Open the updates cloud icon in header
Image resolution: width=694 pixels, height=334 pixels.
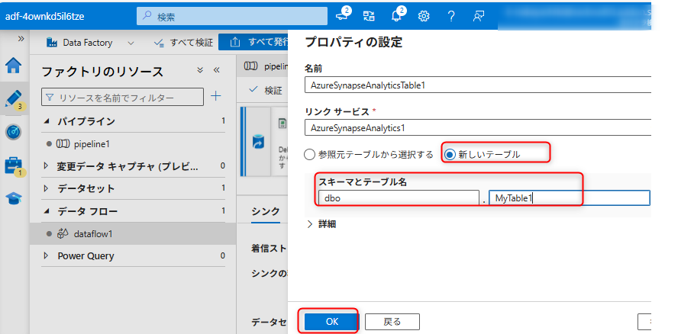pyautogui.click(x=343, y=14)
